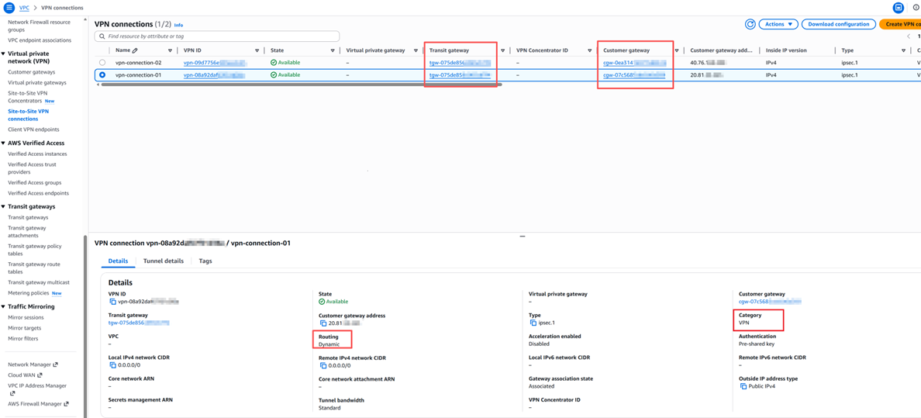Collapse the Transit gateways sidebar section
921x418 pixels.
[4, 207]
